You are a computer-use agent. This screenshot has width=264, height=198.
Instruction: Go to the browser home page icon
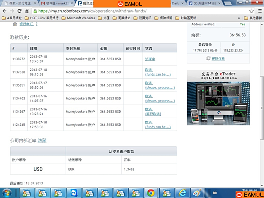coord(27,11)
